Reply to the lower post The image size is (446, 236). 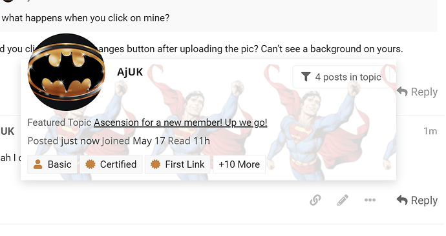coord(417,201)
